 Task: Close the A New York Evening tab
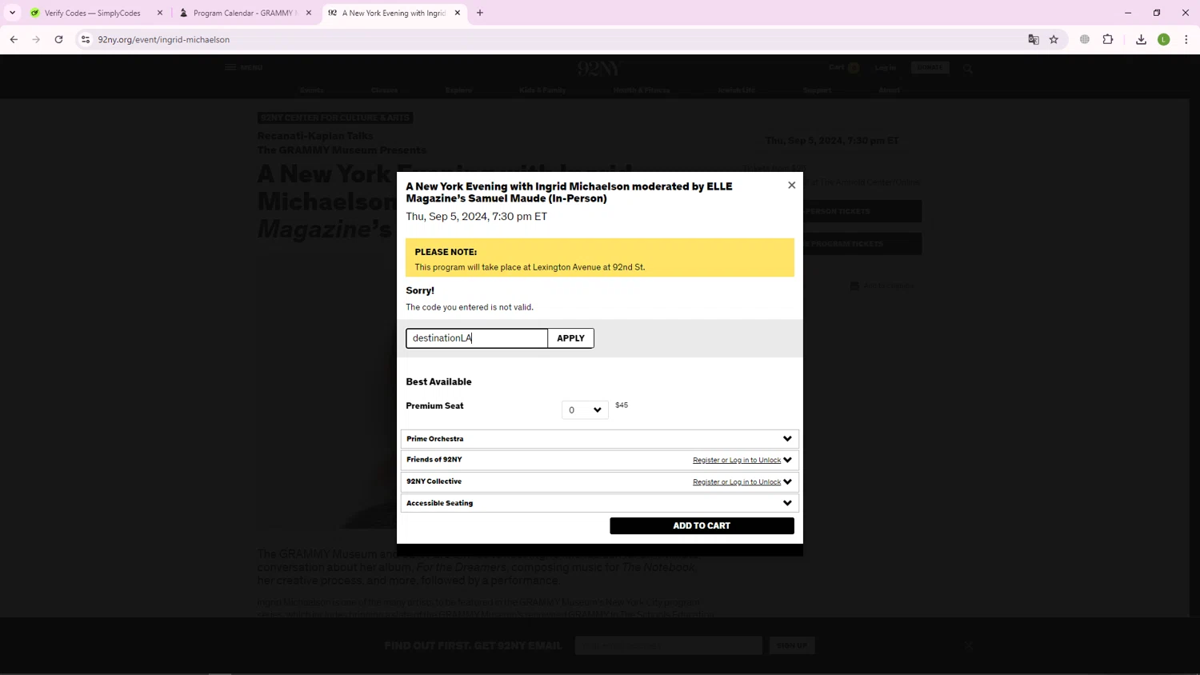[x=458, y=13]
